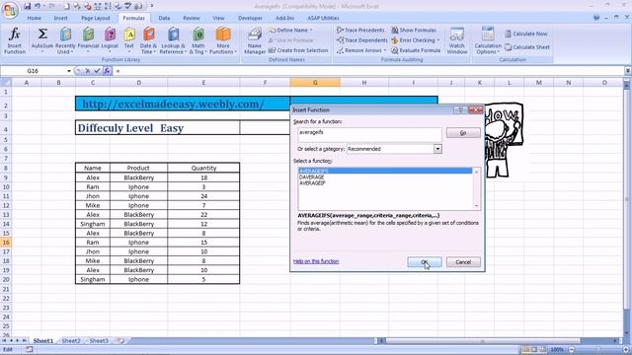Viewport: 632px width, 355px height.
Task: Open the Logical functions library
Action: [x=110, y=40]
